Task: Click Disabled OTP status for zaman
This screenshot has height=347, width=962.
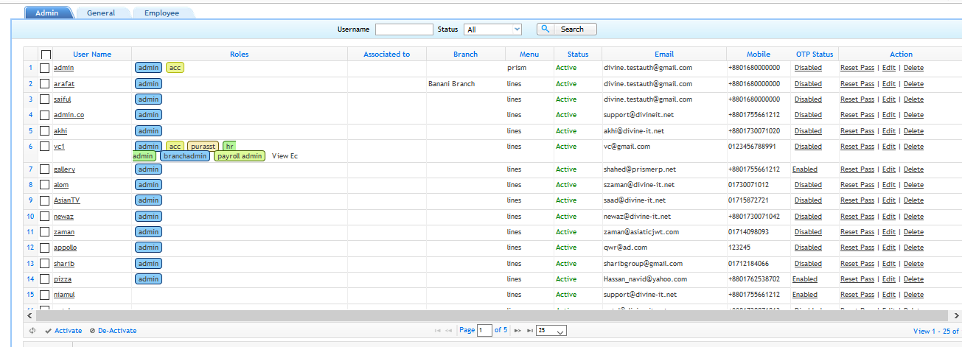Action: pos(808,232)
